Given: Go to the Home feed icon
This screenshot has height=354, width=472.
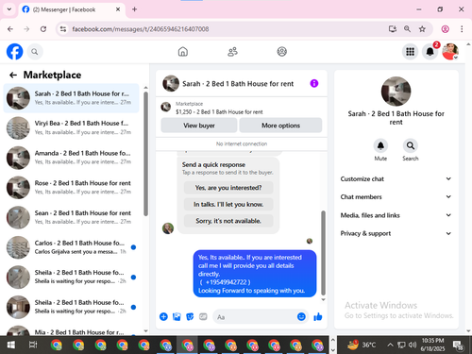Looking at the screenshot, I should click(183, 52).
